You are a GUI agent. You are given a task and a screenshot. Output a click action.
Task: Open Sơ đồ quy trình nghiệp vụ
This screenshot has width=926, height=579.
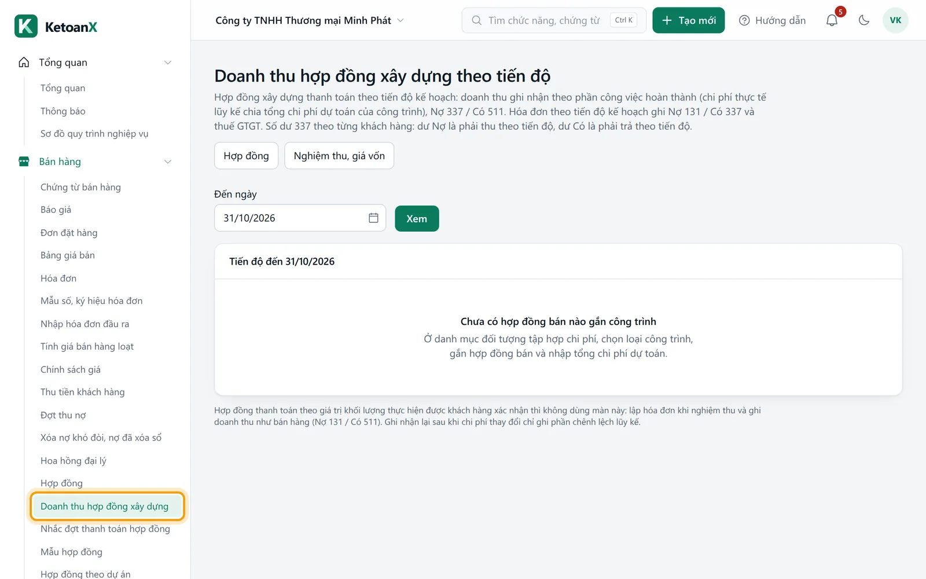[94, 134]
